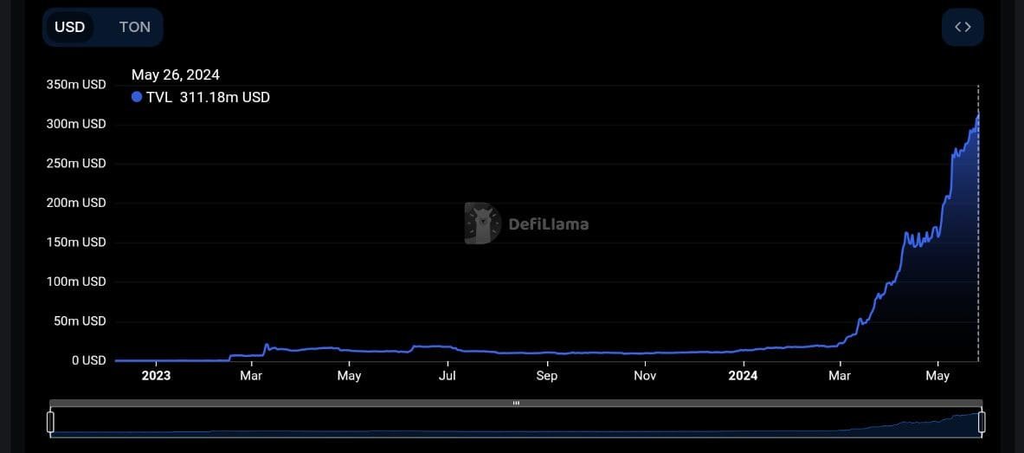Open the embed code button
Screen dimensions: 1024x453
coord(963,28)
